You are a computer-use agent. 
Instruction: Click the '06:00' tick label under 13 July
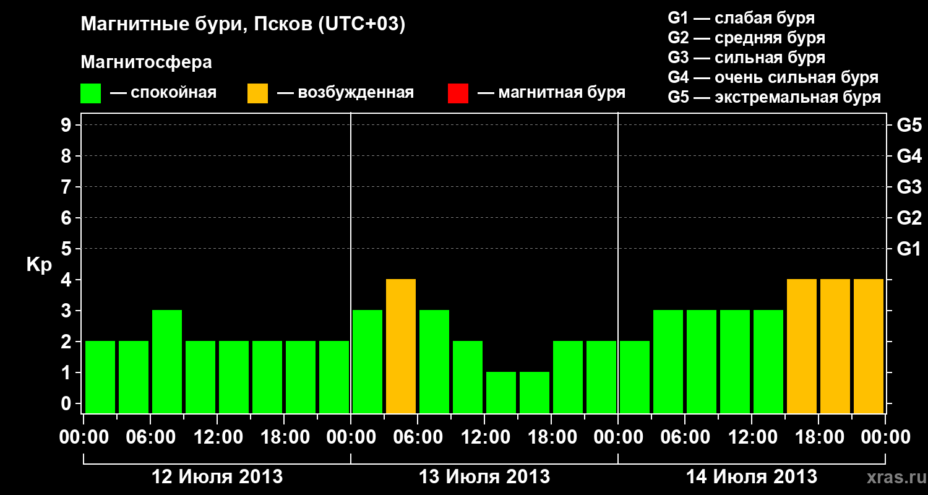(418, 437)
